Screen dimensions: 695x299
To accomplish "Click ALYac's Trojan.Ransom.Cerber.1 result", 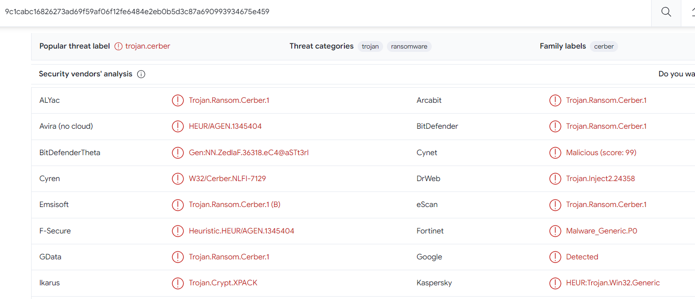I will pyautogui.click(x=229, y=100).
